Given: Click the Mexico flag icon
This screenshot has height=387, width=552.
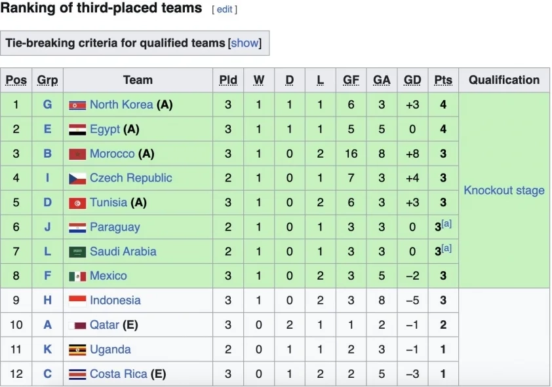Looking at the screenshot, I should 77,276.
